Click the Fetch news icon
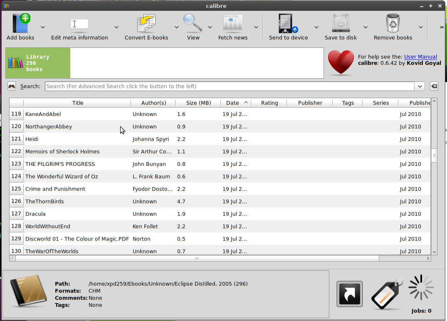 232,24
